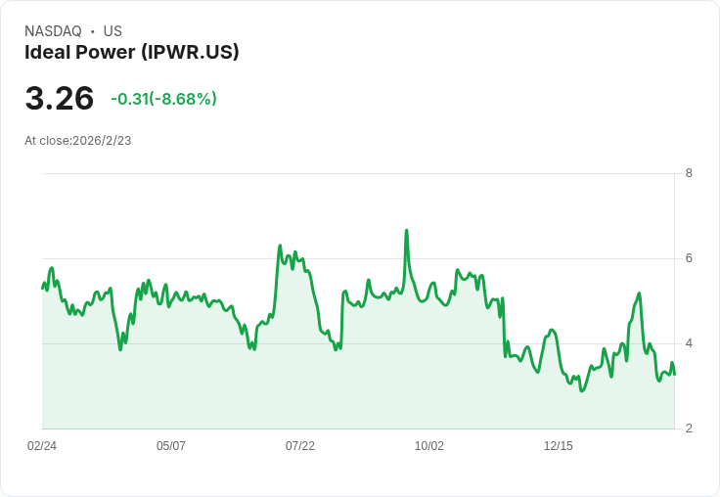Click the 10/02 x-axis date label
The image size is (720, 497).
[x=428, y=446]
